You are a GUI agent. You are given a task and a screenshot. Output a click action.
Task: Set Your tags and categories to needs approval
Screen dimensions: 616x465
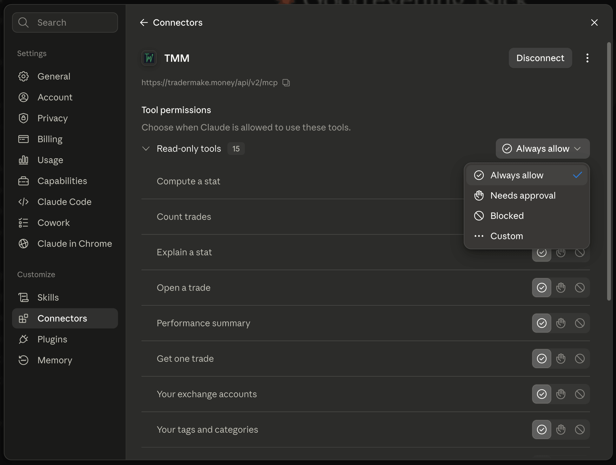point(561,430)
